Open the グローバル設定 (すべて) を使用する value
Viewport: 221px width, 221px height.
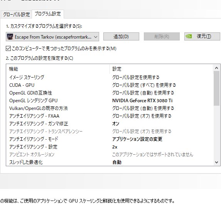[x=144, y=85]
